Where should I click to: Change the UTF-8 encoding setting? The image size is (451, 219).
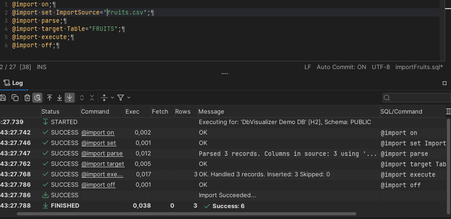pos(380,67)
